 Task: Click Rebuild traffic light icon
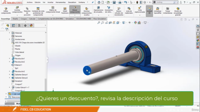(137, 2)
